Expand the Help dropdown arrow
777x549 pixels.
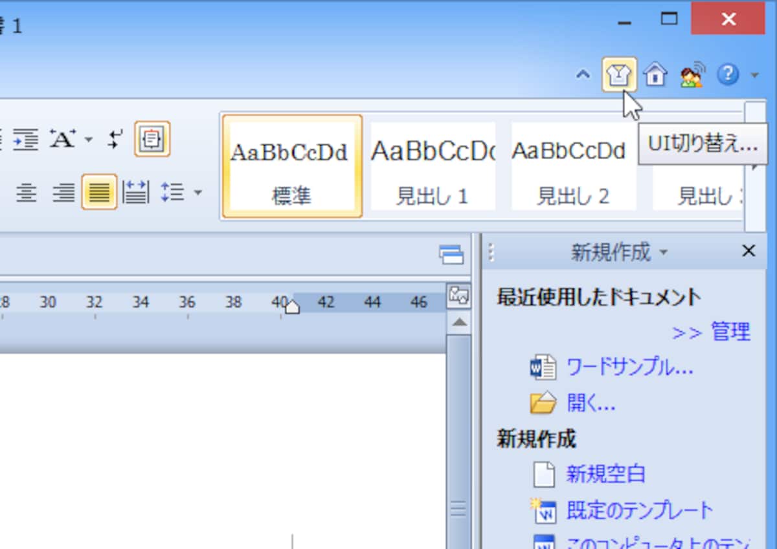(754, 76)
